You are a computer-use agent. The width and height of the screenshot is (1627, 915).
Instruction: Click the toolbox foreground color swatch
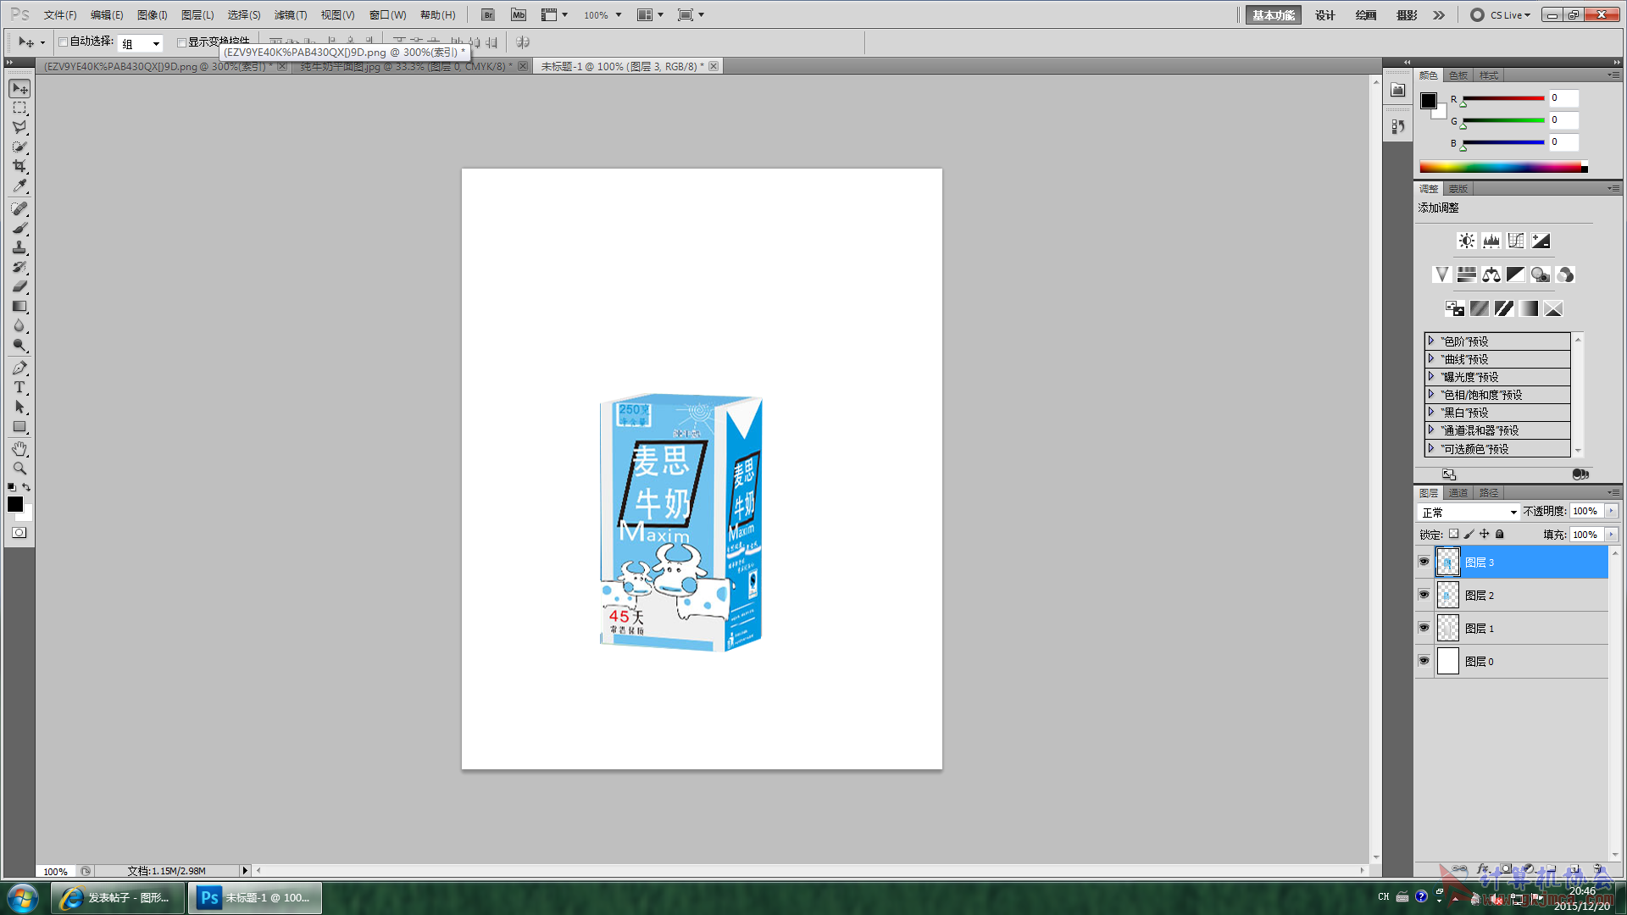(x=15, y=504)
